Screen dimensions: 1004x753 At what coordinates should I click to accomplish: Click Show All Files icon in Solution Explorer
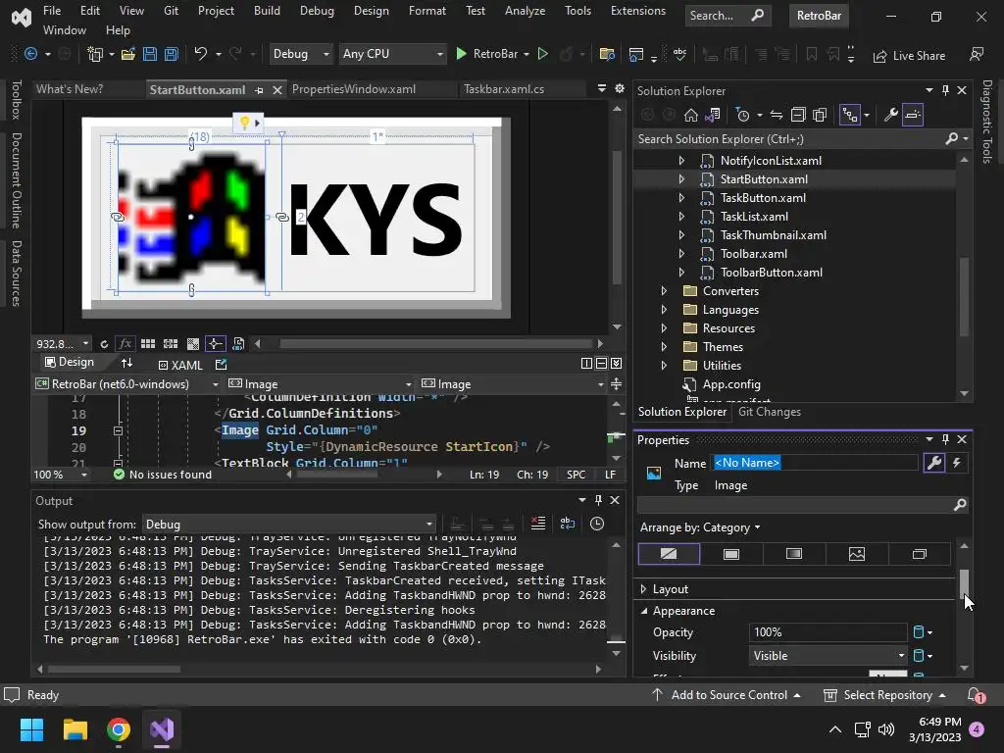(820, 116)
